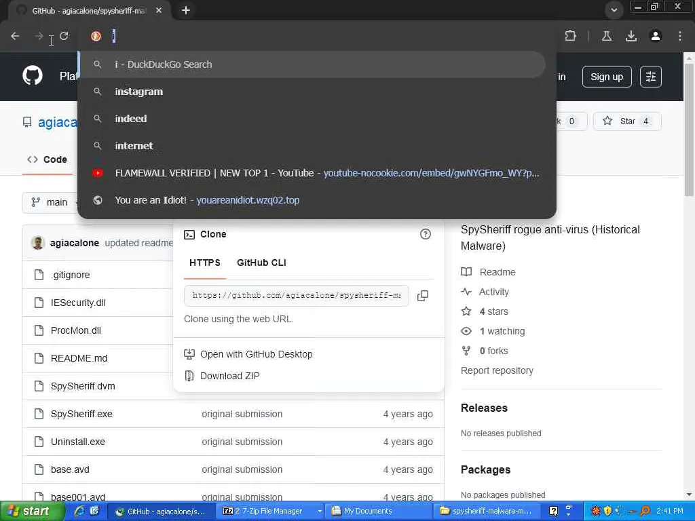Open GitHub appearance settings sliders icon
695x521 pixels.
pyautogui.click(x=651, y=77)
